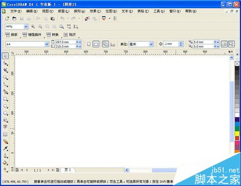Screen dimensions: 241x186
Task: Click the page width 297.0 mm field
Action: point(66,42)
